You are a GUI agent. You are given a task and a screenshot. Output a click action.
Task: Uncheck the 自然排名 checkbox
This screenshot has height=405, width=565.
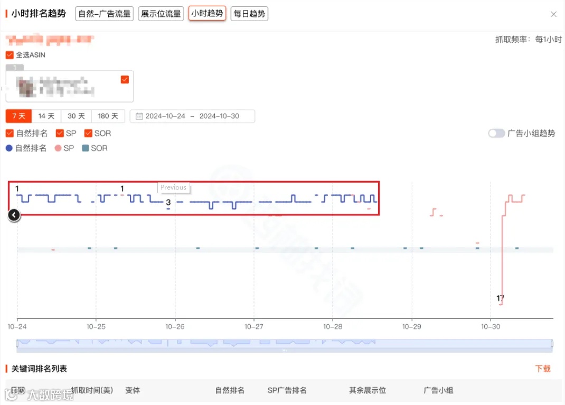point(8,133)
